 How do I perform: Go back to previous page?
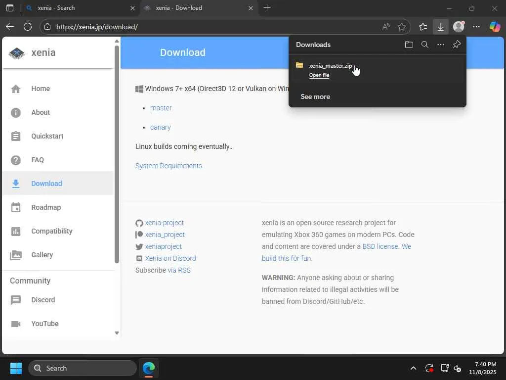(10, 27)
